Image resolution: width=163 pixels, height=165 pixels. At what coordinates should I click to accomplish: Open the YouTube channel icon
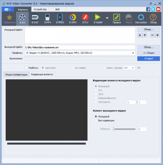point(158,9)
